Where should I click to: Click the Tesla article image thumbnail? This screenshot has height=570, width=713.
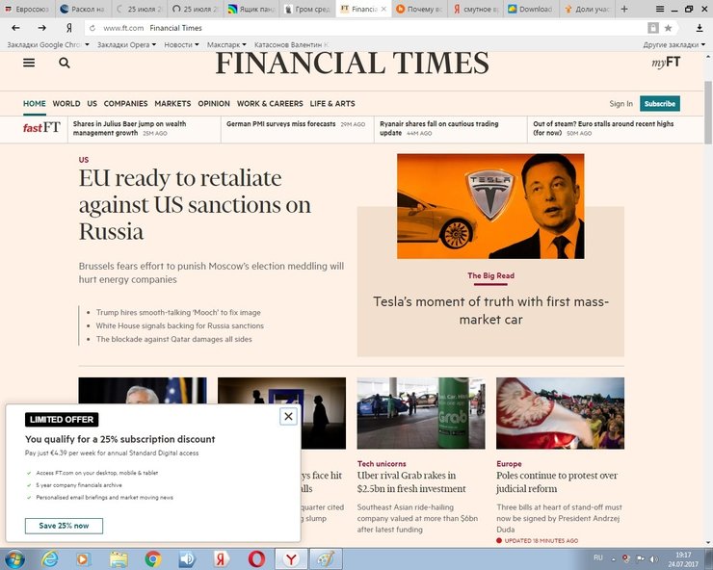490,206
